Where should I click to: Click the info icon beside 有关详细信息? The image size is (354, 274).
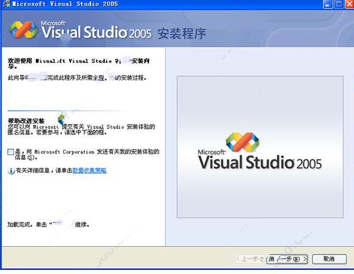[x=11, y=171]
